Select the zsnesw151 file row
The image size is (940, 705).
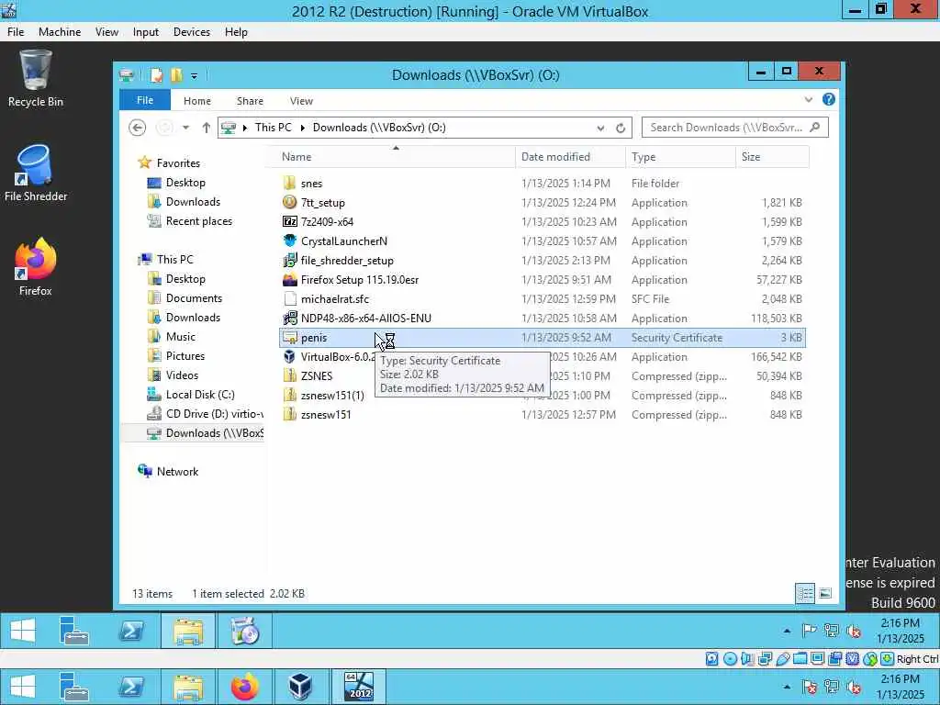(543, 414)
